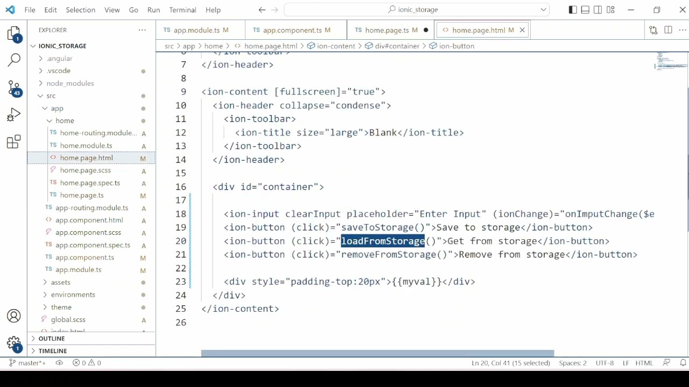
Task: Click Ln 20, Col 41 status indicator
Action: 511,363
